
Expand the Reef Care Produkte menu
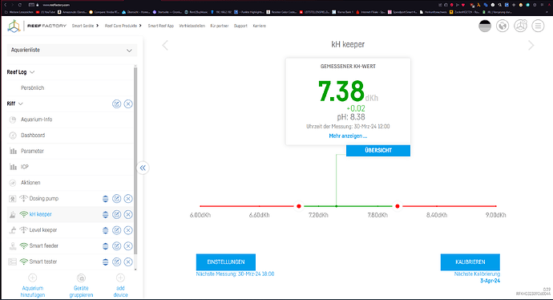tap(123, 26)
